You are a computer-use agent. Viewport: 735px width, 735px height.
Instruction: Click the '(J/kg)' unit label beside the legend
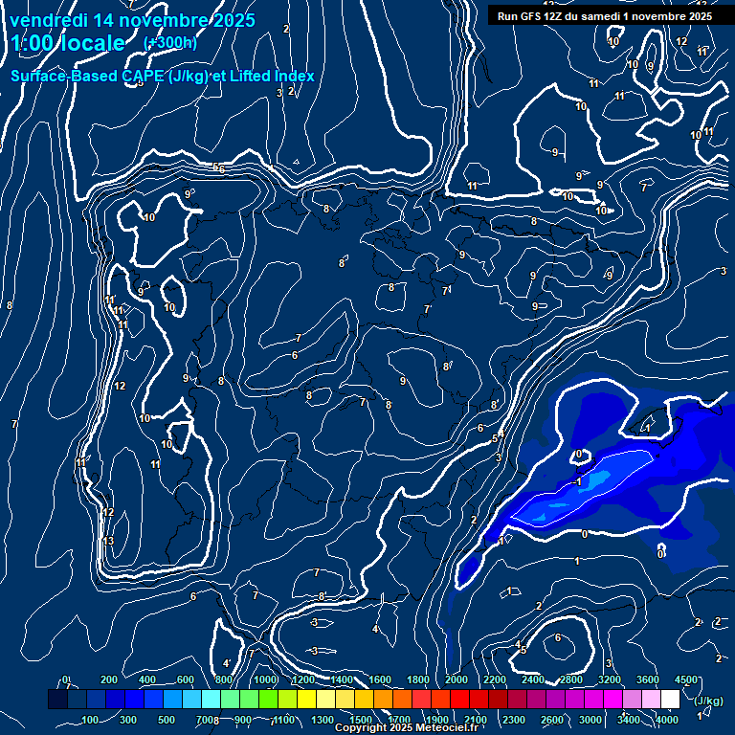[x=708, y=702]
